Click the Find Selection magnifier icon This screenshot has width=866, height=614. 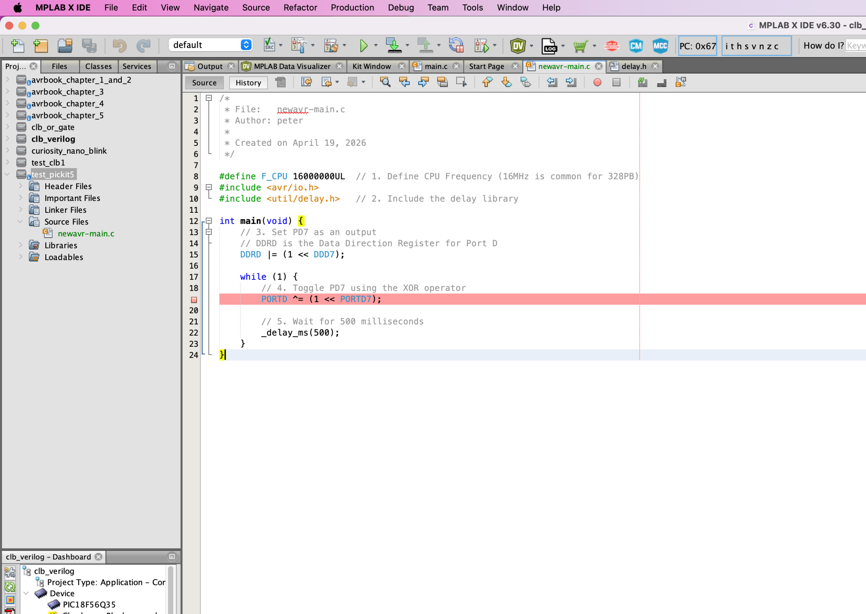[385, 82]
